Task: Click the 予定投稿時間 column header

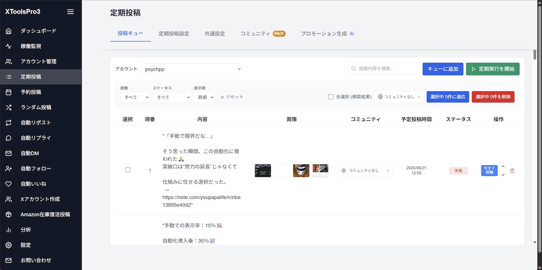Action: tap(416, 119)
